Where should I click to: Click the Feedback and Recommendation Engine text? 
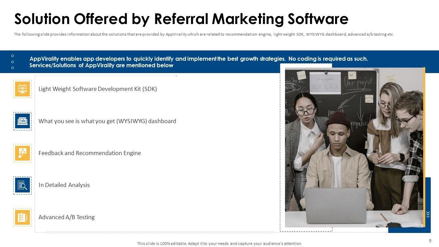coord(90,153)
